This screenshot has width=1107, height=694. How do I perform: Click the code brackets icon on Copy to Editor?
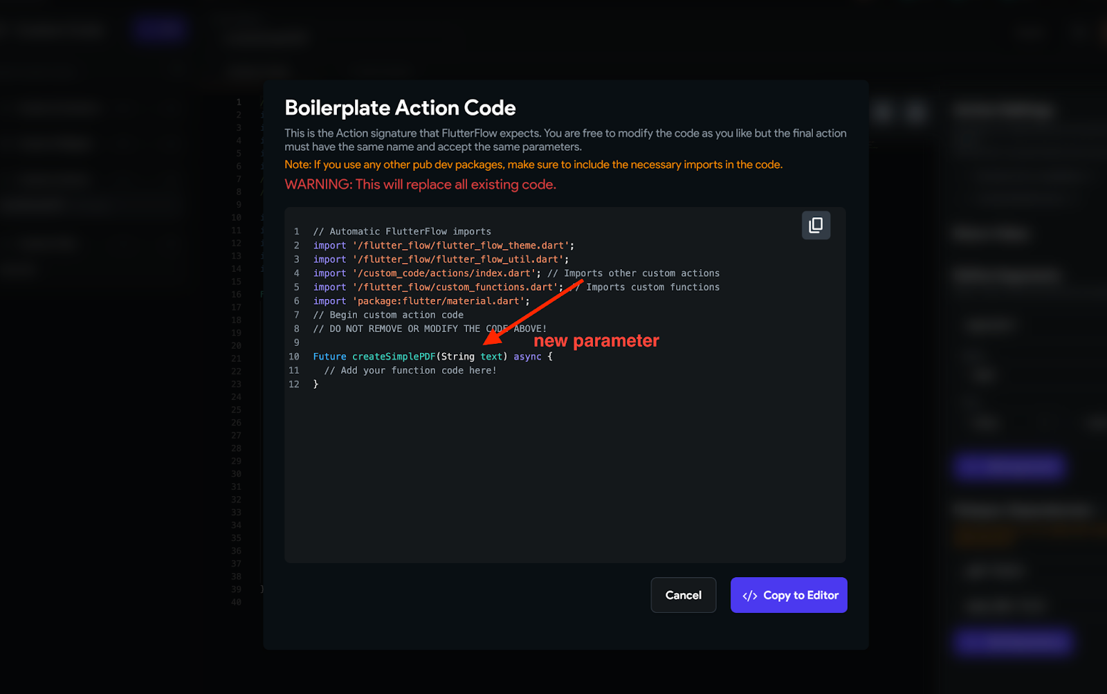coord(749,596)
